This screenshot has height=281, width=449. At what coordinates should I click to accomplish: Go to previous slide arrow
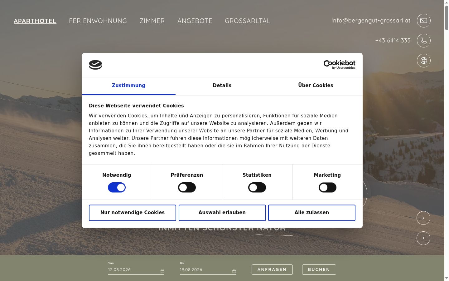(423, 238)
